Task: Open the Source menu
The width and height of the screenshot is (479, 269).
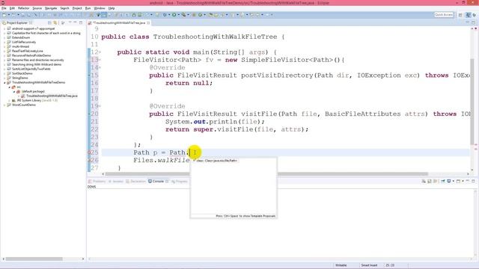Action: pyautogui.click(x=37, y=8)
